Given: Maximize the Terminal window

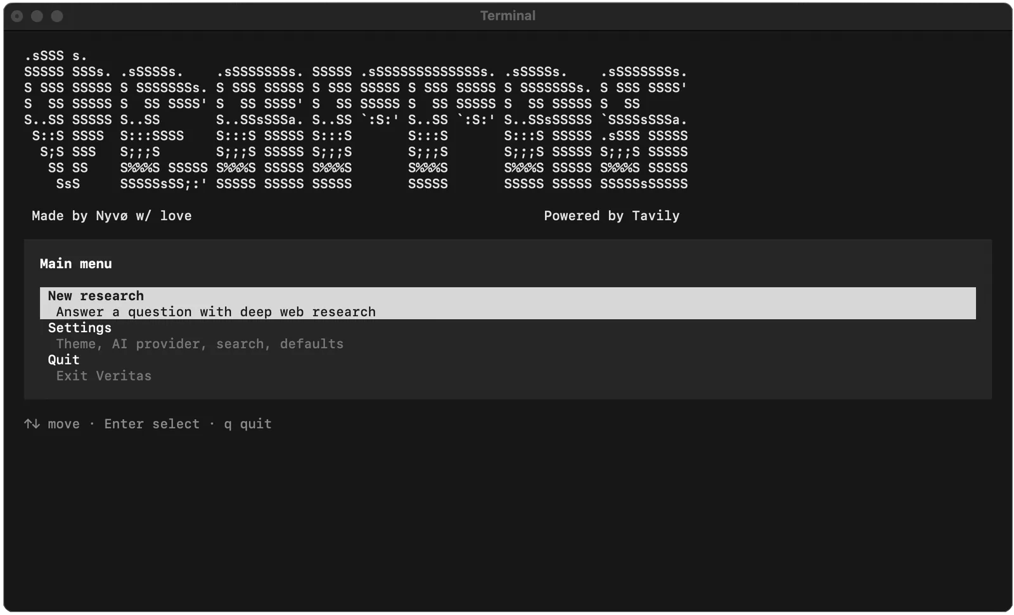Looking at the screenshot, I should pyautogui.click(x=57, y=16).
